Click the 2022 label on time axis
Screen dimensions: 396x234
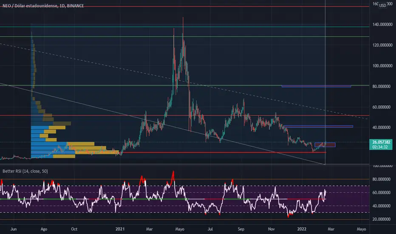(302, 229)
